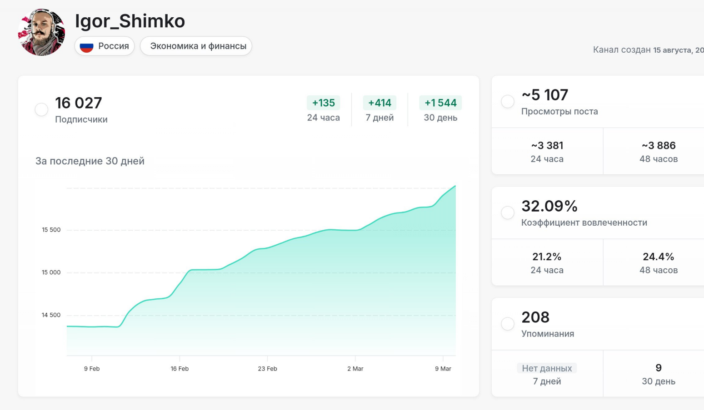Click the +1 544 monthly growth badge
Image resolution: width=704 pixels, height=410 pixels.
[440, 103]
